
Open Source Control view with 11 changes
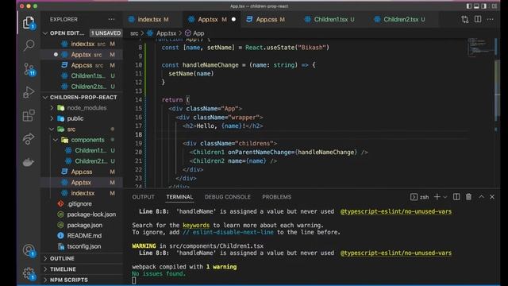(x=29, y=69)
